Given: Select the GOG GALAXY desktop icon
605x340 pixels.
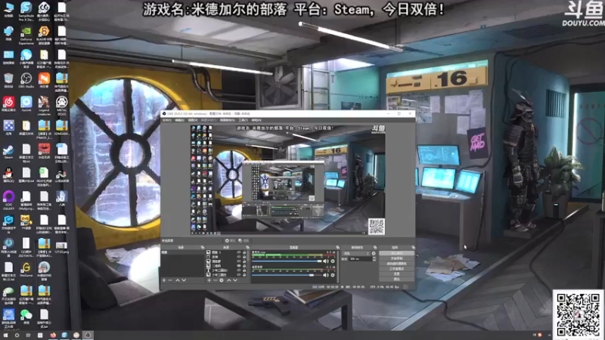Looking at the screenshot, I should tap(8, 200).
